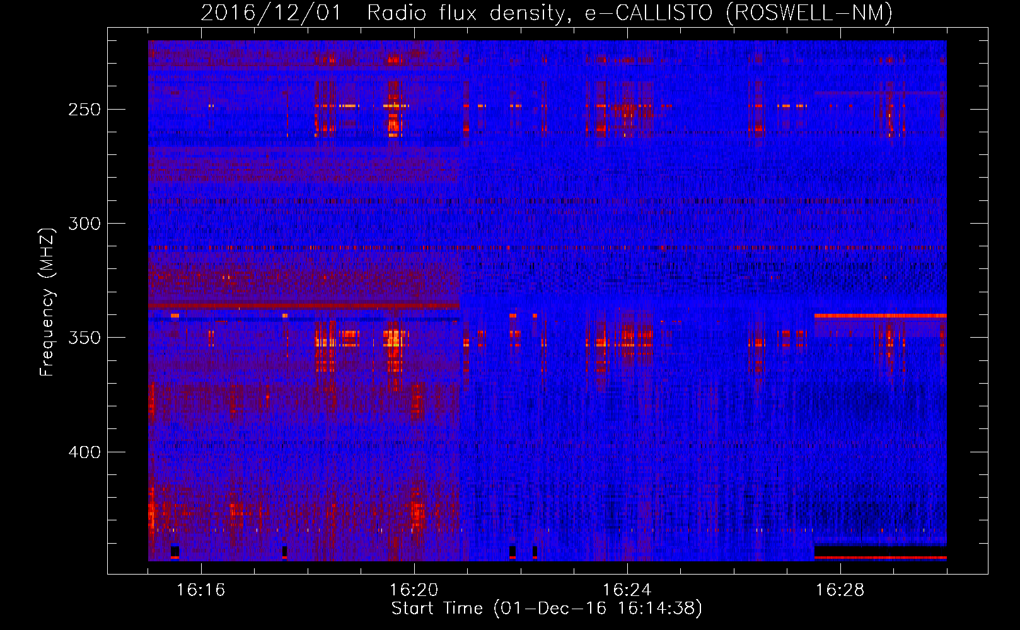Click the 16:16 time tick label
This screenshot has height=630, width=1020.
[200, 590]
